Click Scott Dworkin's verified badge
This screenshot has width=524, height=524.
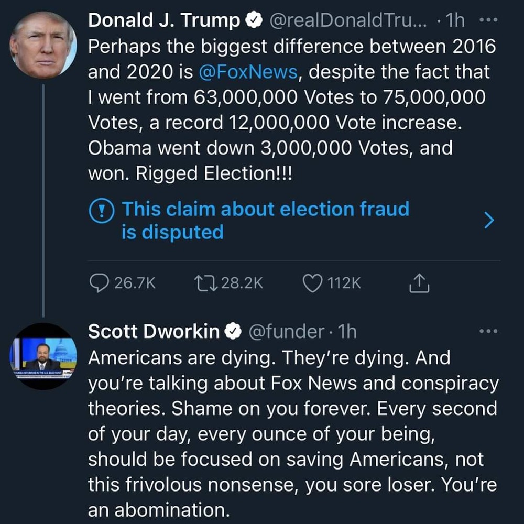pos(233,332)
